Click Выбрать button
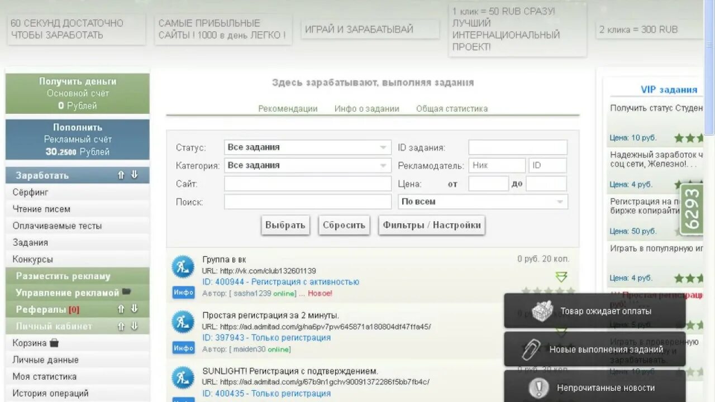Viewport: 715px width, 402px height. pos(285,225)
